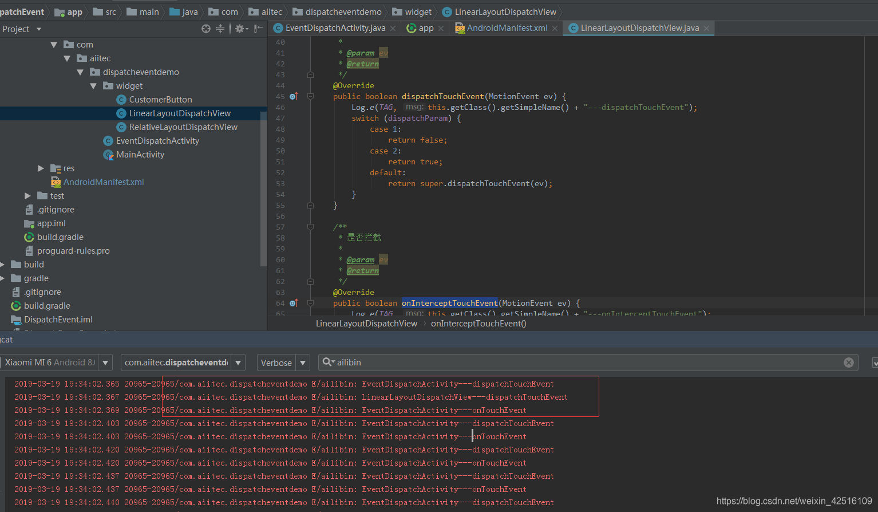This screenshot has height=512, width=878.
Task: Close the app tab
Action: (441, 28)
